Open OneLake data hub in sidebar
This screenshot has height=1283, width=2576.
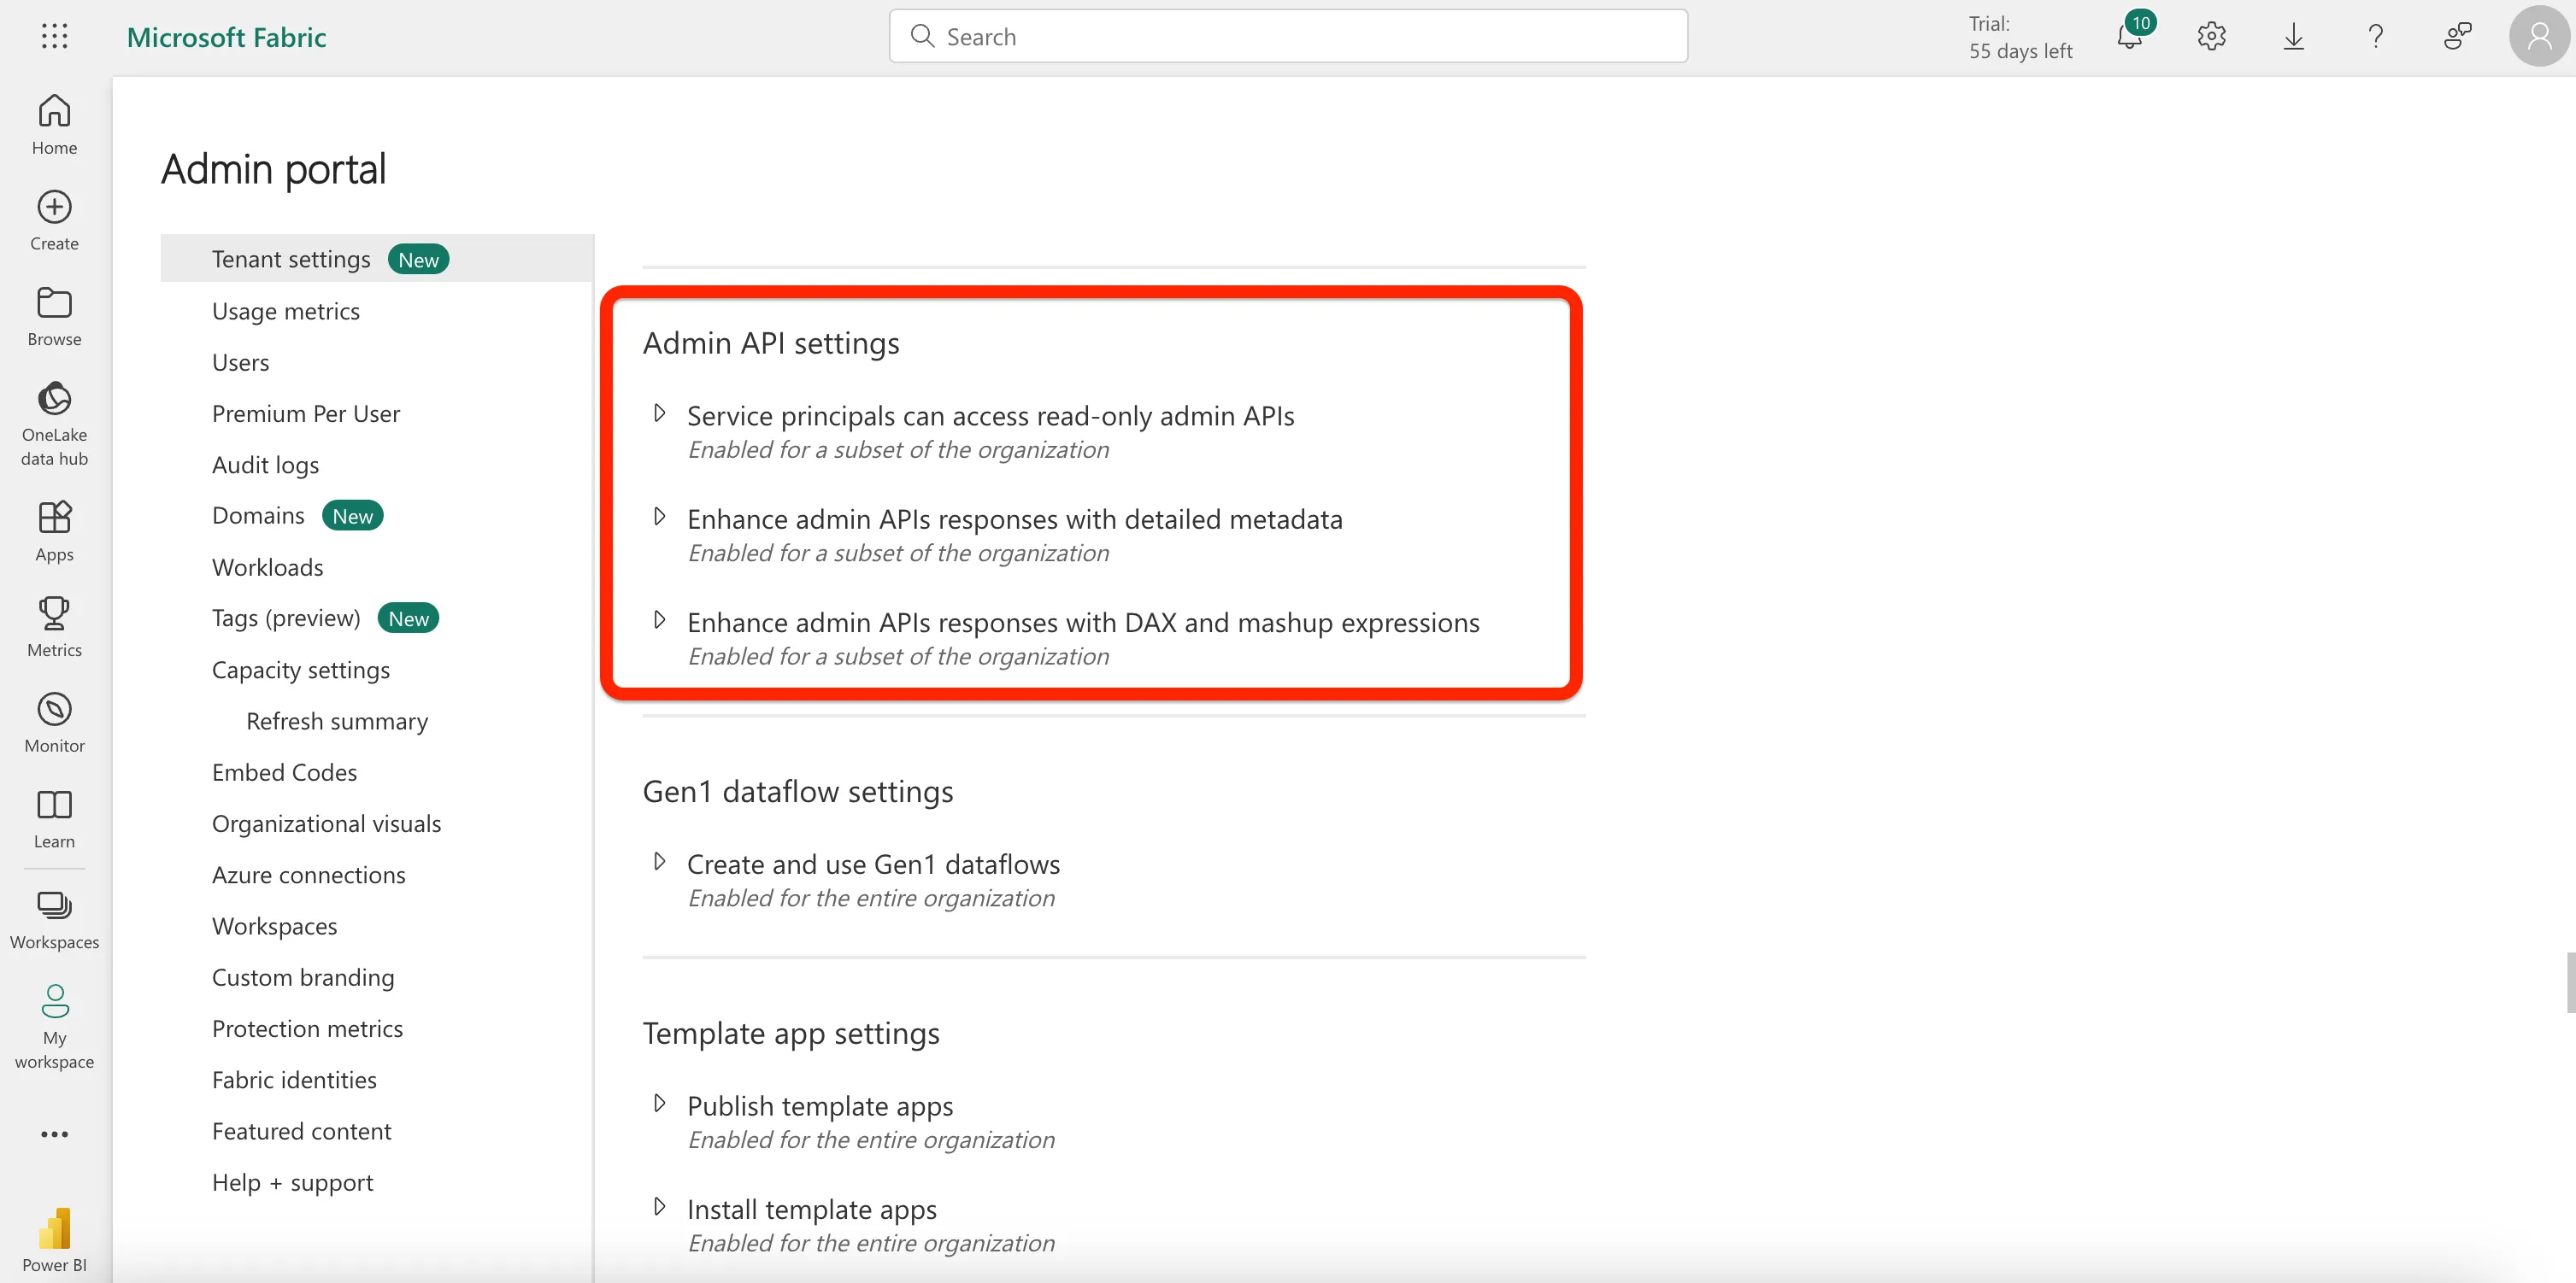tap(55, 423)
